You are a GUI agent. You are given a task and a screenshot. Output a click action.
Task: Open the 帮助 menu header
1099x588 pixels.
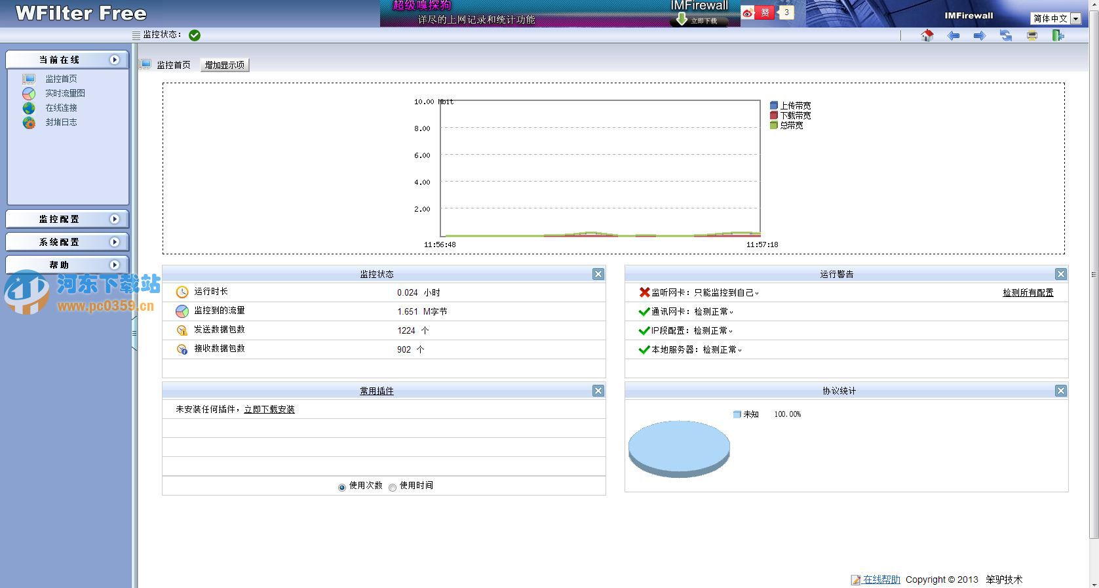(67, 265)
